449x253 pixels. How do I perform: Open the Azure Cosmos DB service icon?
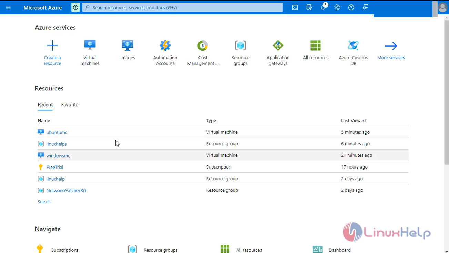point(353,45)
